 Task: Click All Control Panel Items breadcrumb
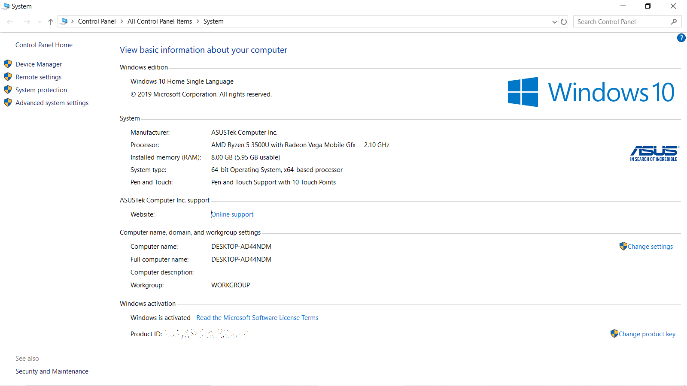[x=160, y=21]
